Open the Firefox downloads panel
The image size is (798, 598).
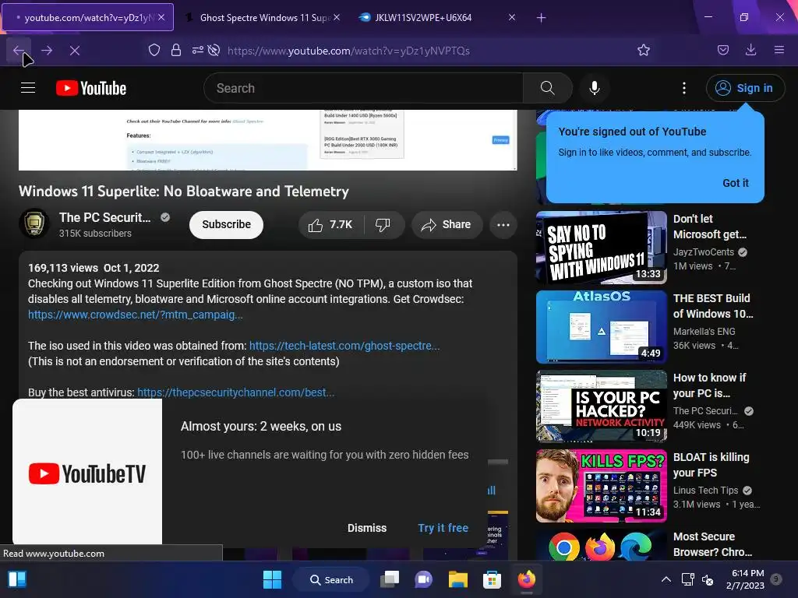750,50
